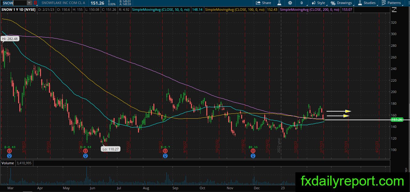Click blue lightbulb icon under $-0.53 earnings
The image size is (410, 192).
click(x=85, y=156)
